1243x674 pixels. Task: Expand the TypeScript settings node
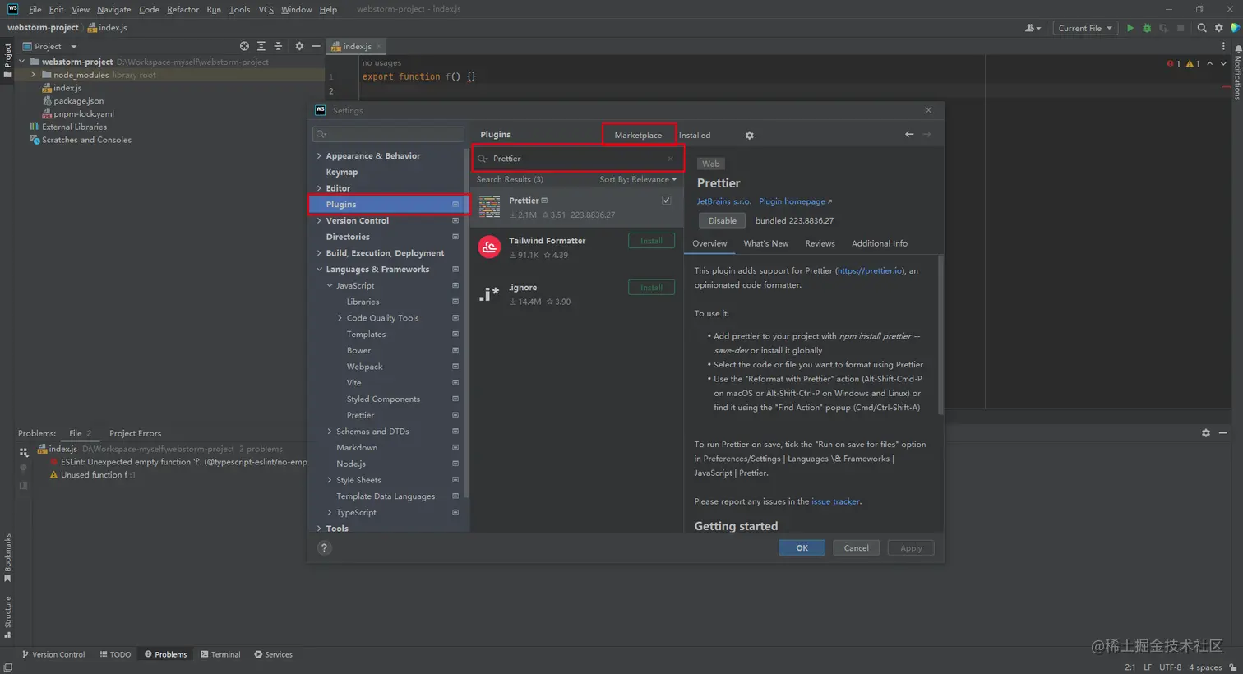tap(330, 512)
